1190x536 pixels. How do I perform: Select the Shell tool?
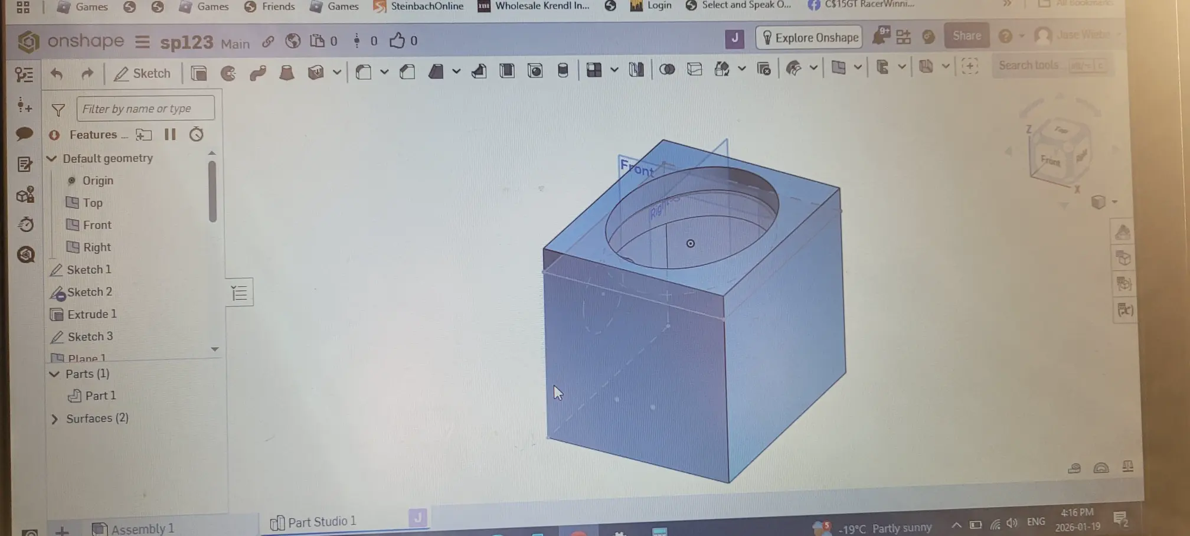tap(506, 71)
